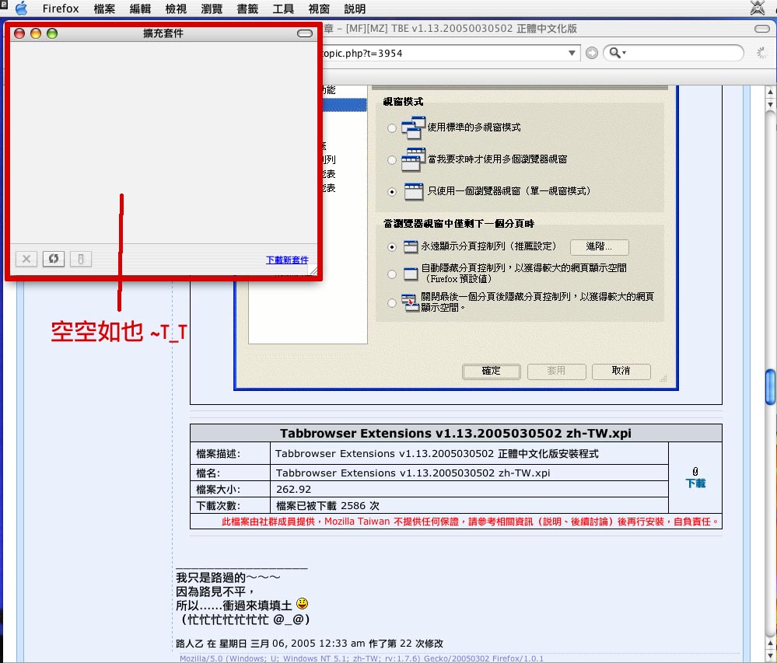Click the page scrollbar up arrow at top
777x663 pixels.
click(x=770, y=92)
